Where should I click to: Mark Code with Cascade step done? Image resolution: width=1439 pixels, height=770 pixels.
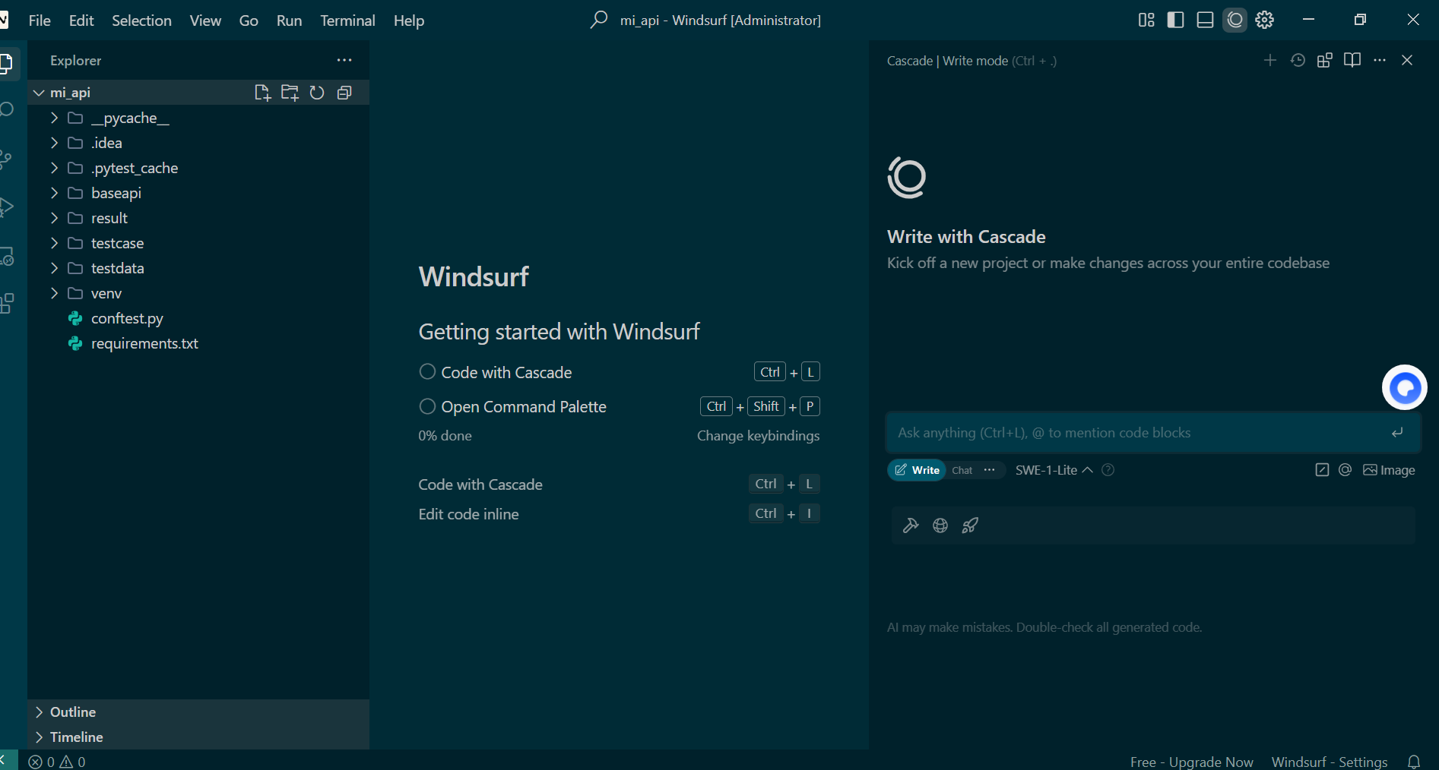[427, 371]
